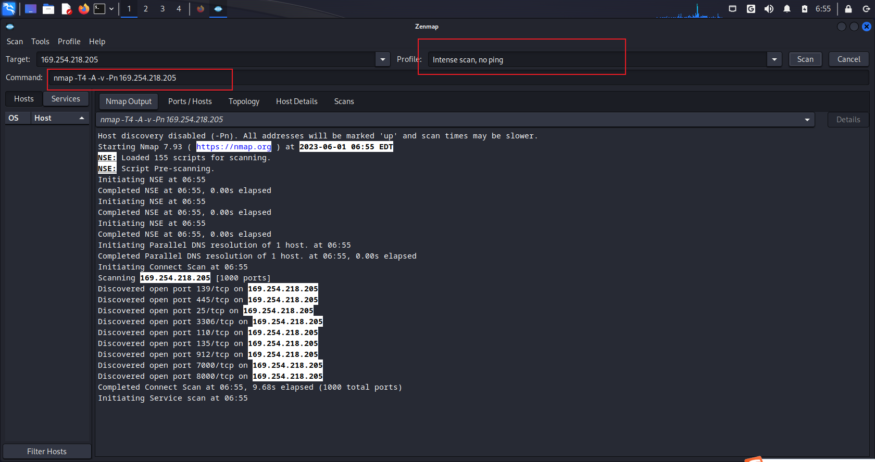The image size is (875, 462).
Task: Click the 'Host discovery disabled (-Pn)' line
Action: pyautogui.click(x=318, y=136)
